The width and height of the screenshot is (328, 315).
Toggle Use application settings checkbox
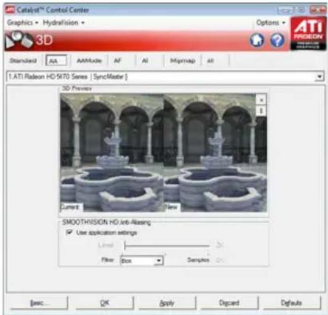(69, 232)
